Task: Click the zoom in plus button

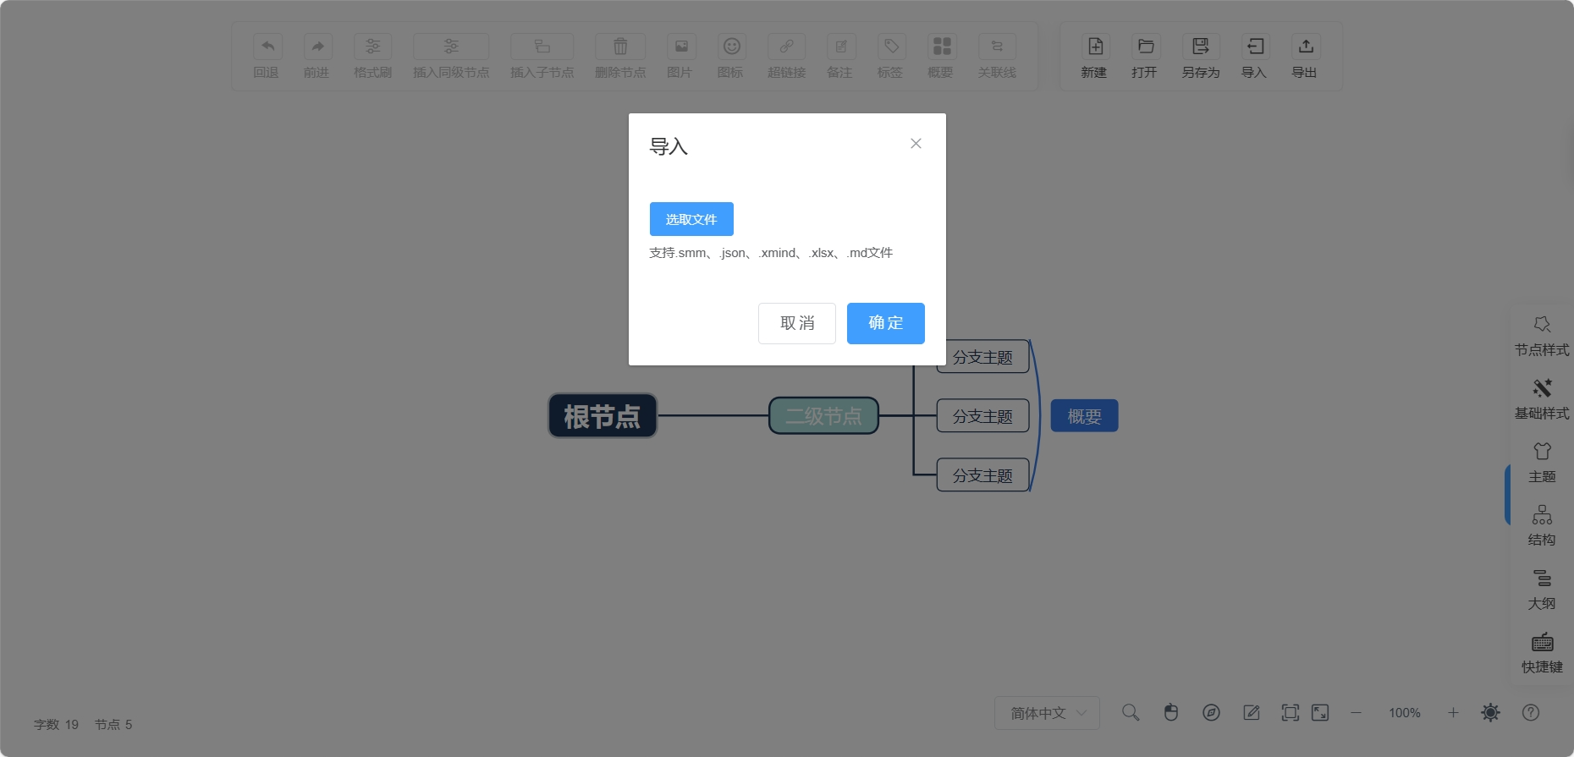Action: [1453, 712]
